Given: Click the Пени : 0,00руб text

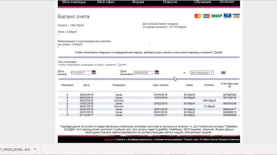Looking at the screenshot, I should (67, 32).
